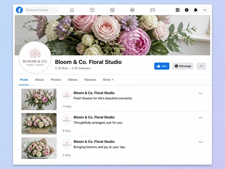Click 'Fresh flowers for life's beautiful moments.' text

103,98
